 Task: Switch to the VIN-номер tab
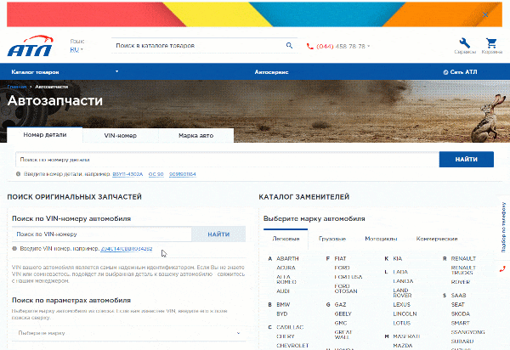click(x=121, y=136)
